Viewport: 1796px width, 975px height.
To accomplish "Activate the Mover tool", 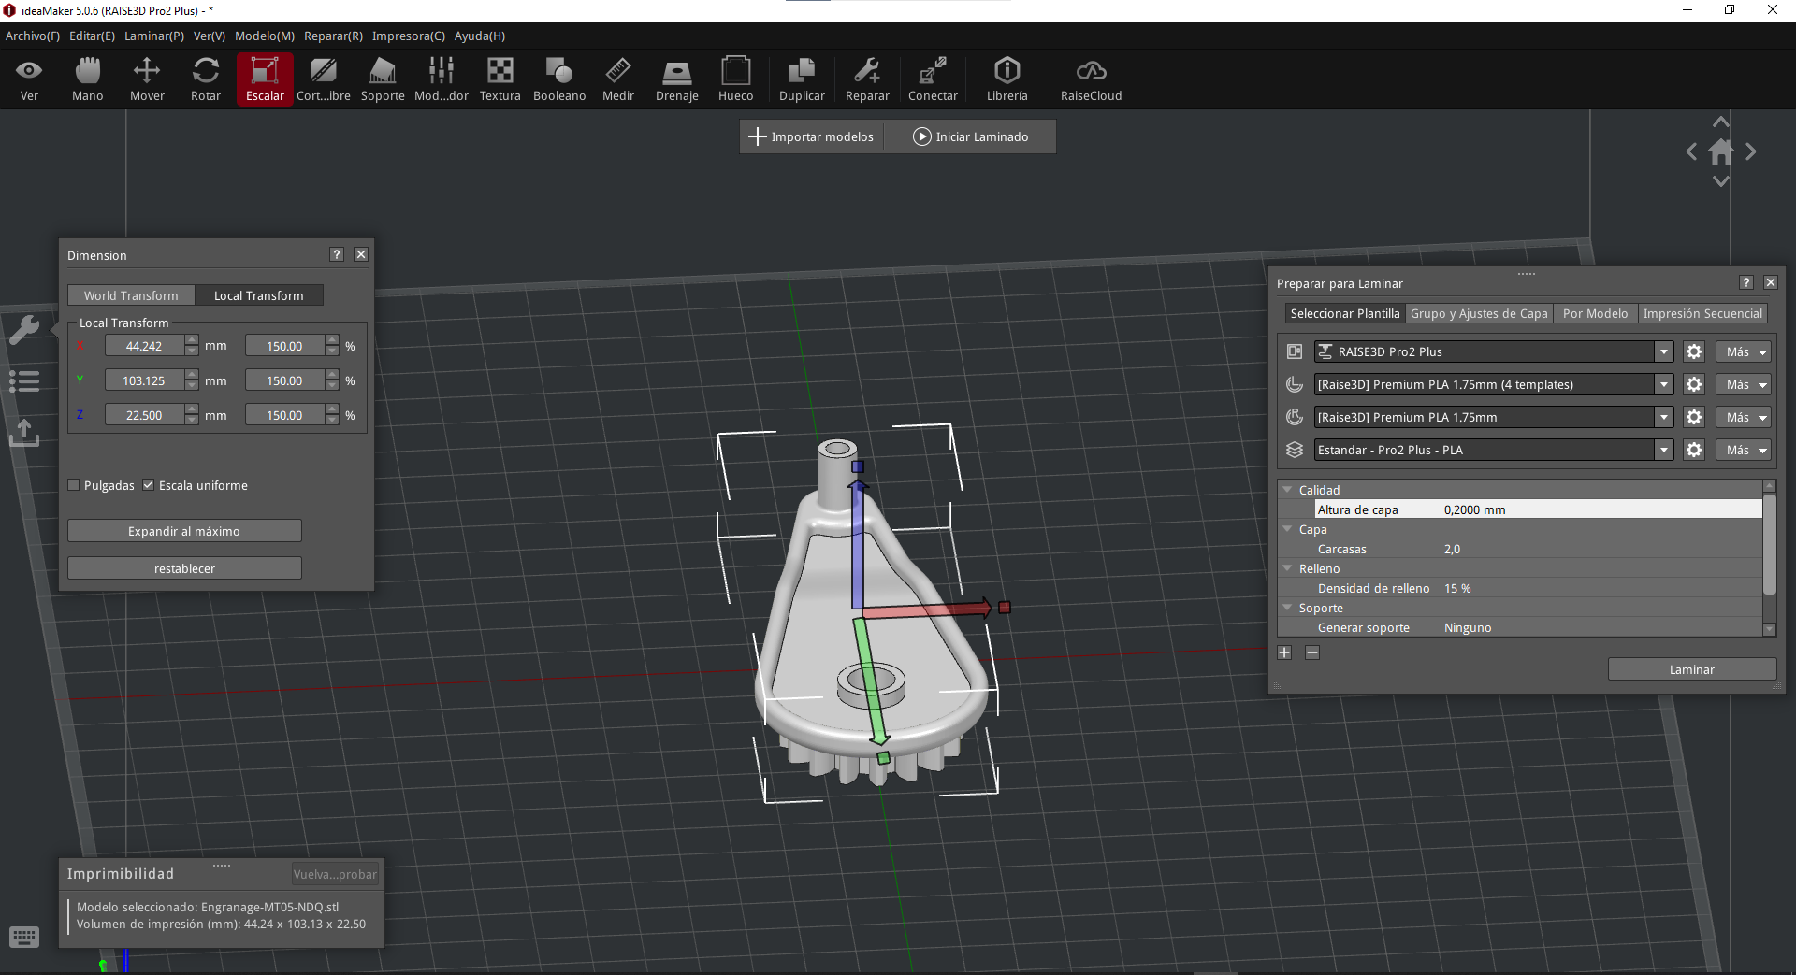I will [147, 79].
